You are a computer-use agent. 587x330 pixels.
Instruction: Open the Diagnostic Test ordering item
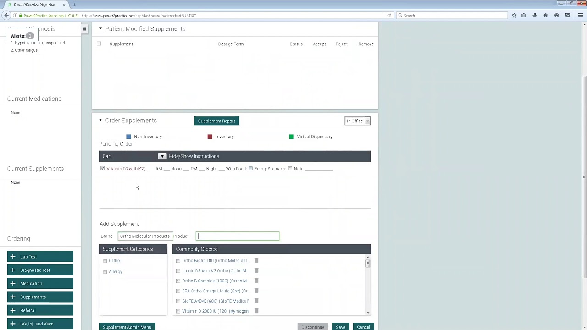click(40, 270)
